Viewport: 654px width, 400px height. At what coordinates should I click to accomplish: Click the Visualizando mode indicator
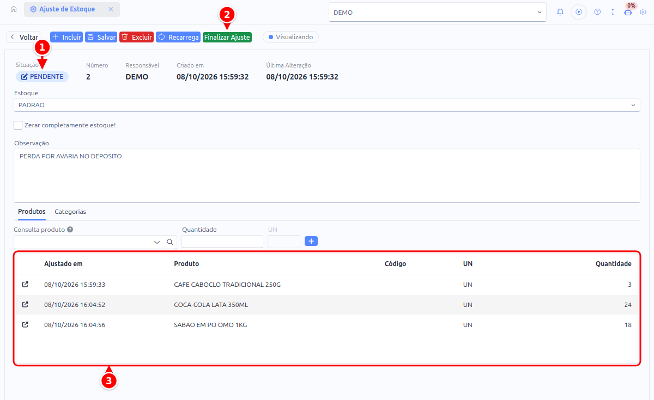(290, 37)
